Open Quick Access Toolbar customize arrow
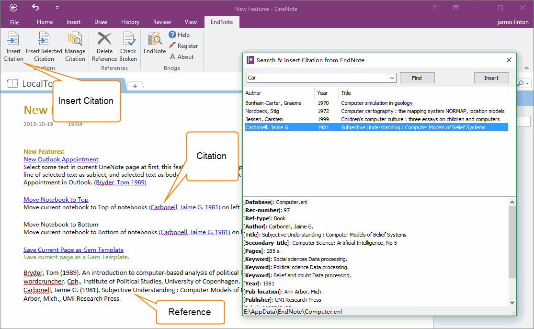This screenshot has width=534, height=329. (x=57, y=8)
